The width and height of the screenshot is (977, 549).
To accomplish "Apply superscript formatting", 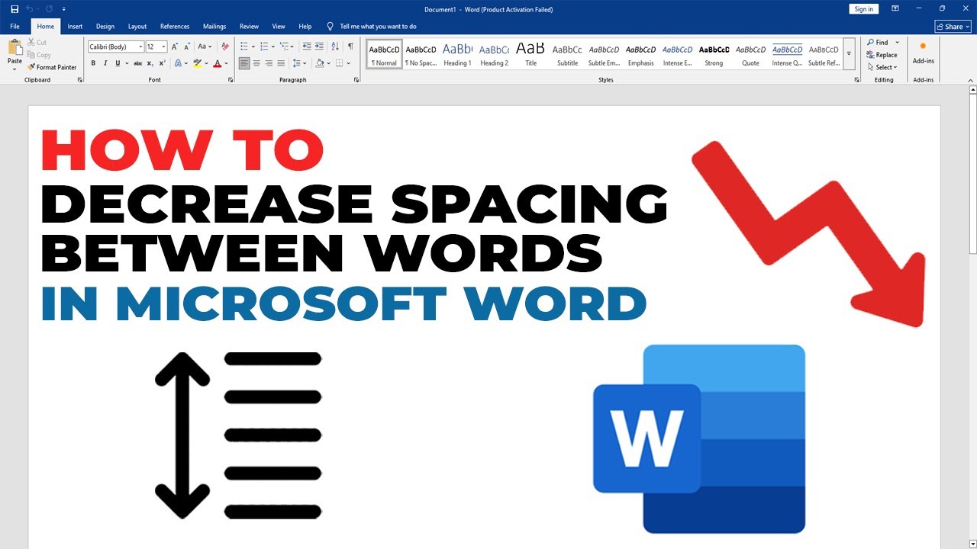I will pos(162,63).
